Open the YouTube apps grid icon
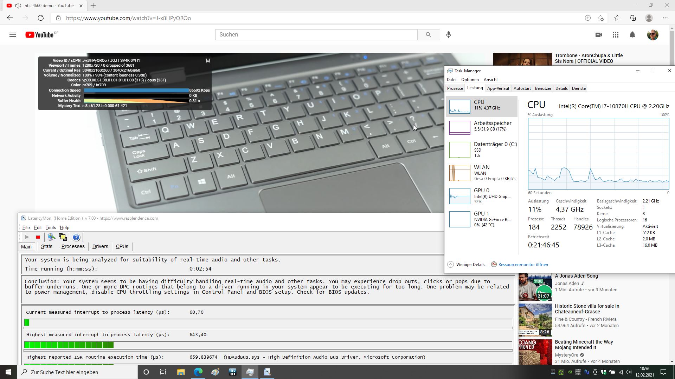 pos(616,35)
